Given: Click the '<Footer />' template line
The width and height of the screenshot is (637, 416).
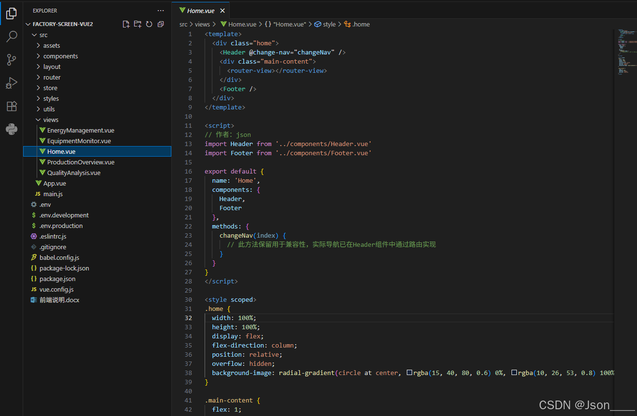Looking at the screenshot, I should click(x=238, y=89).
